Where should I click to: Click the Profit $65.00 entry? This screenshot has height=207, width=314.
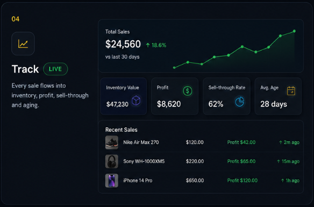point(241,161)
